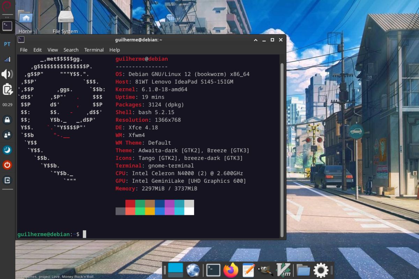Open the battery charging status icon

[x=7, y=90]
